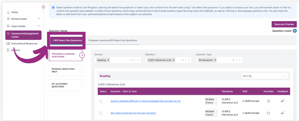Viewport: 299px width, 121px height.
Task: Open feedback for Dong Soo question
Action: (x=283, y=113)
